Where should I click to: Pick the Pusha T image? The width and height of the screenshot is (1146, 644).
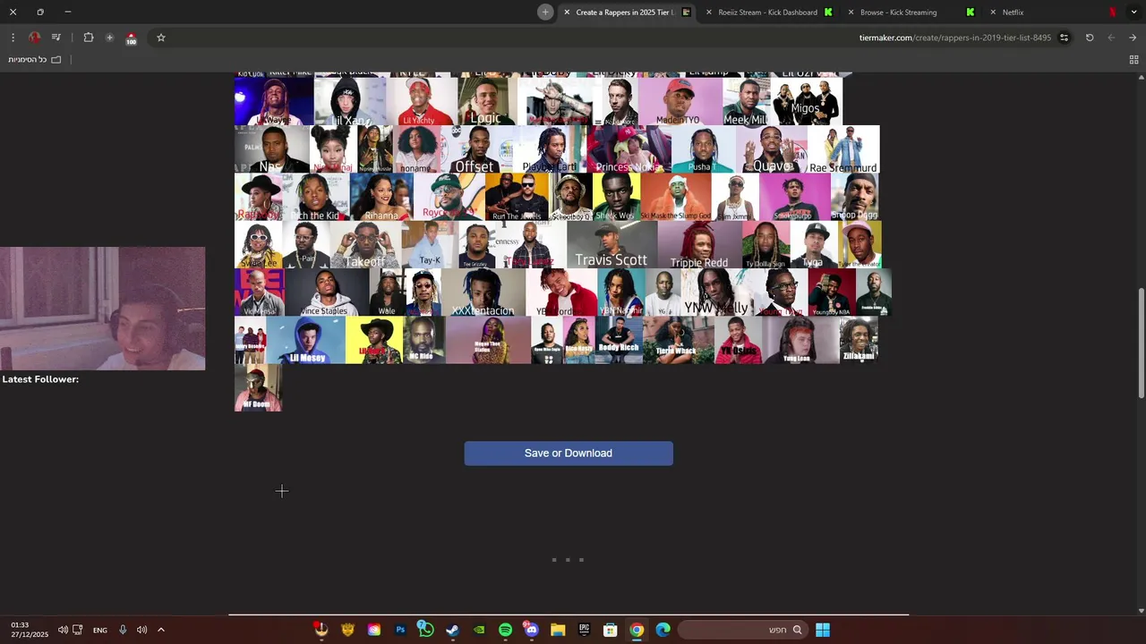(x=703, y=149)
